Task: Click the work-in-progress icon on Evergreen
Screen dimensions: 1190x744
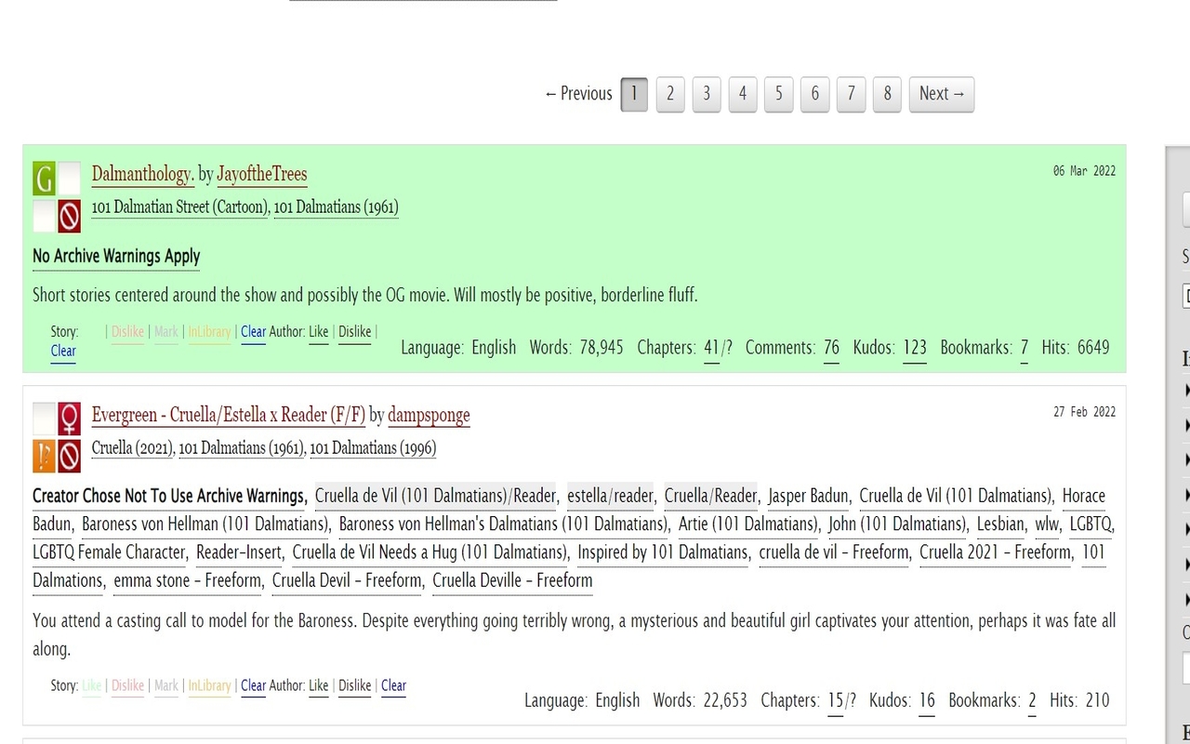Action: 69,457
